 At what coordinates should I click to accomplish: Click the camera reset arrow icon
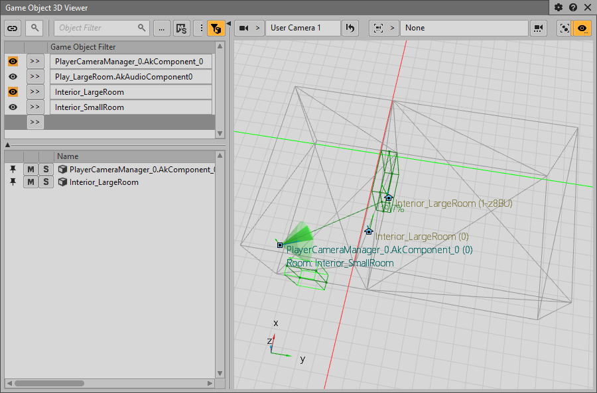coord(350,28)
